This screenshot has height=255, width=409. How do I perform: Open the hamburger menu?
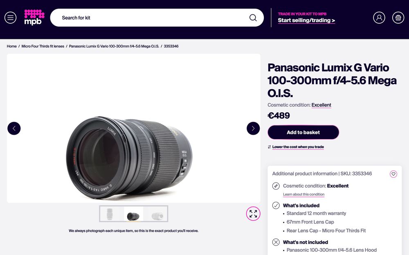coord(10,18)
